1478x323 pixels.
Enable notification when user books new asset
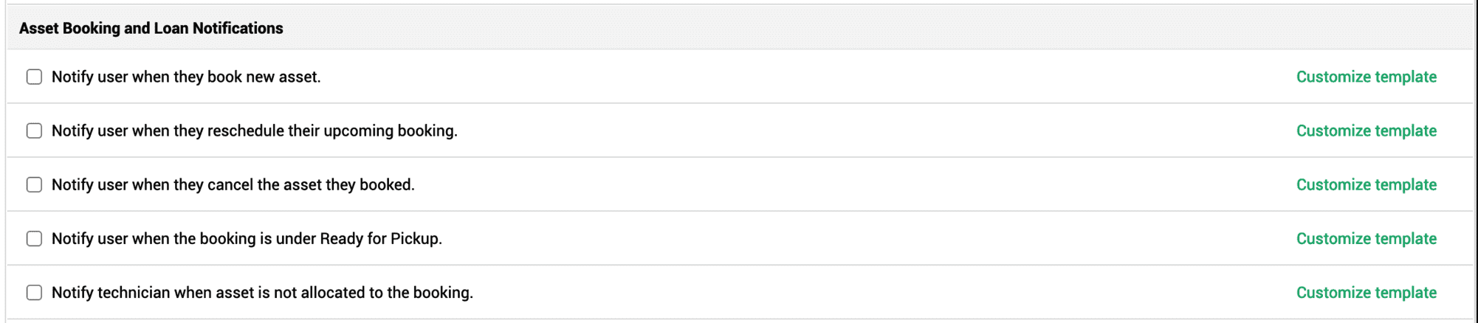(34, 77)
